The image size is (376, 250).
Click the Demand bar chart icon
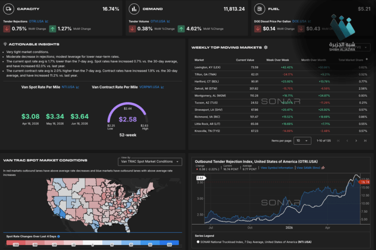134,9
